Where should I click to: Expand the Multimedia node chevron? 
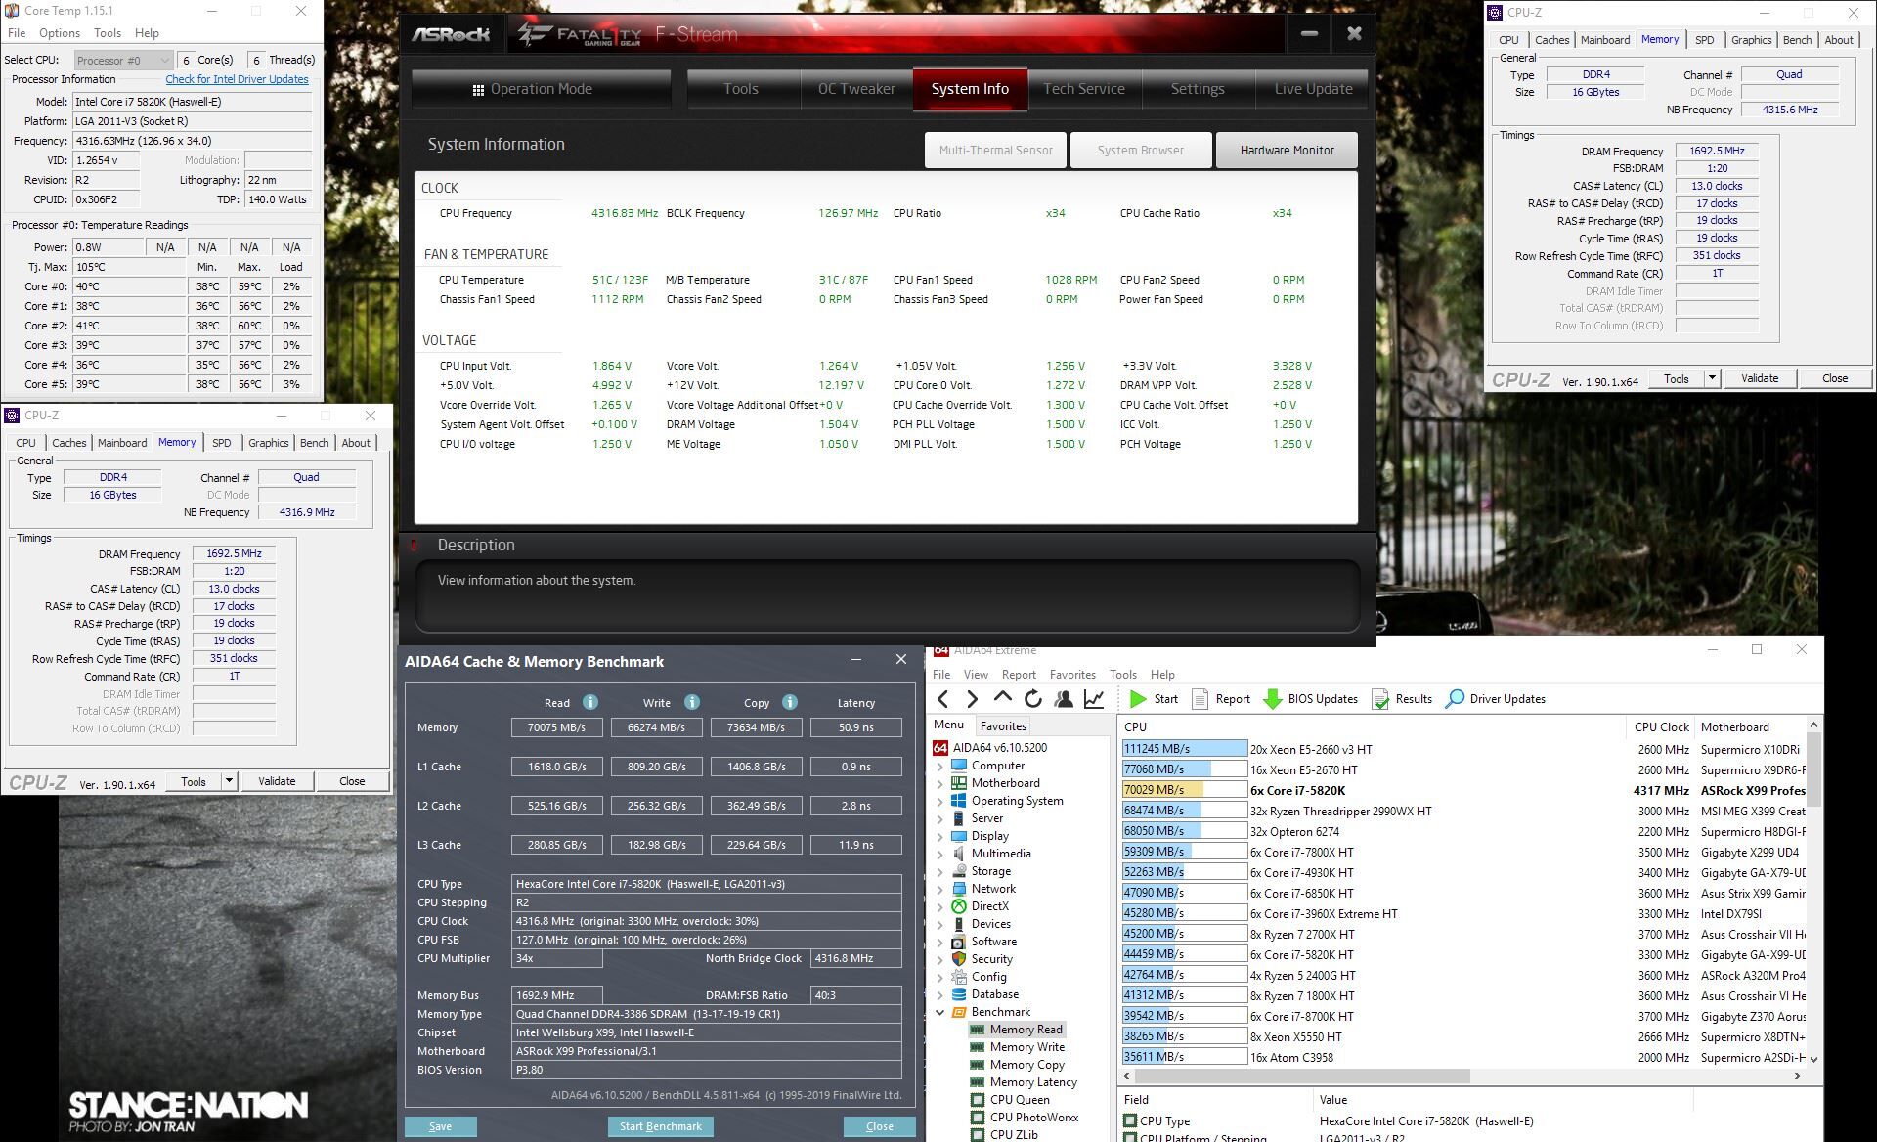tap(940, 854)
